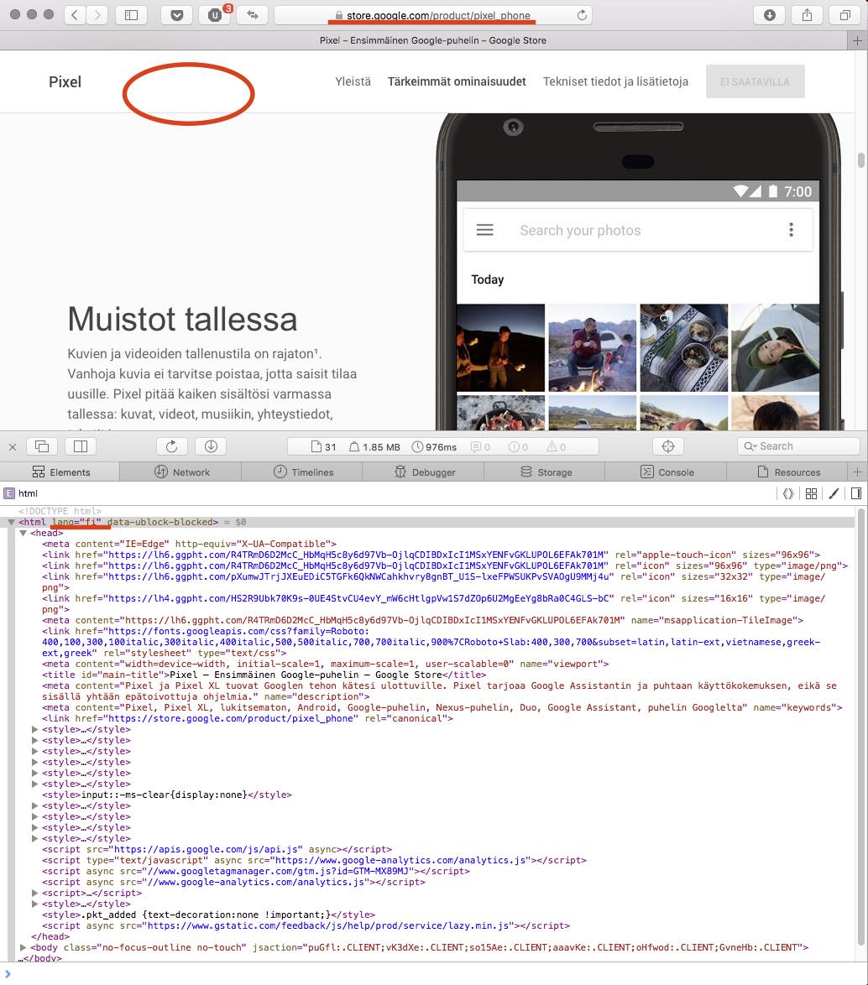The height and width of the screenshot is (985, 868).
Task: Click the store.google.com address field
Action: [x=434, y=15]
